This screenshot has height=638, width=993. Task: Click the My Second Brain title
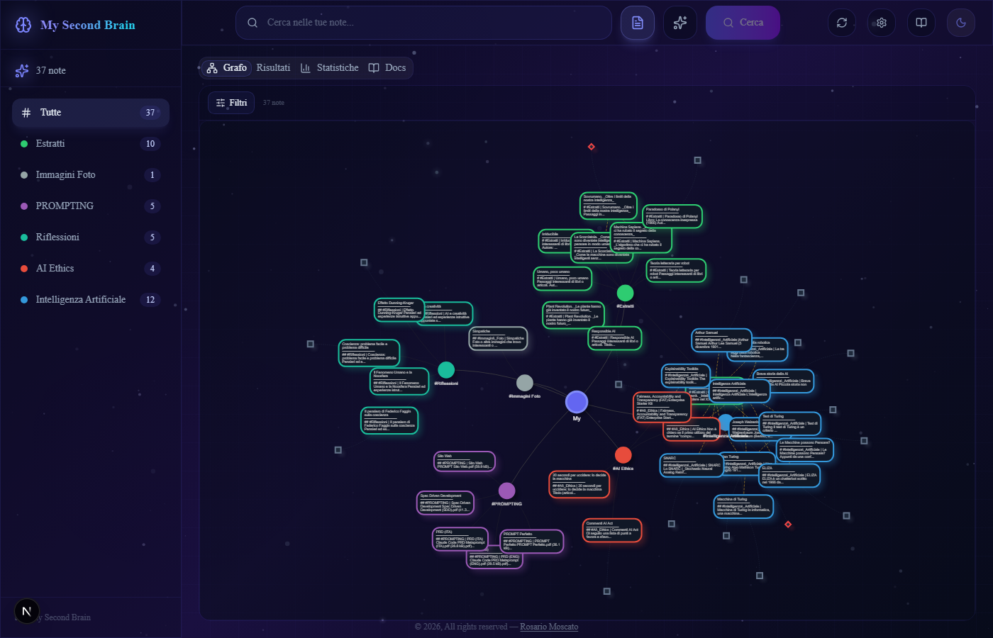87,25
